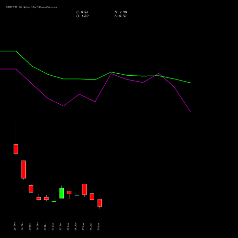Select the 08 Jan red candlestick
Viewport: 238px width, 238px height.
[x=92, y=197]
